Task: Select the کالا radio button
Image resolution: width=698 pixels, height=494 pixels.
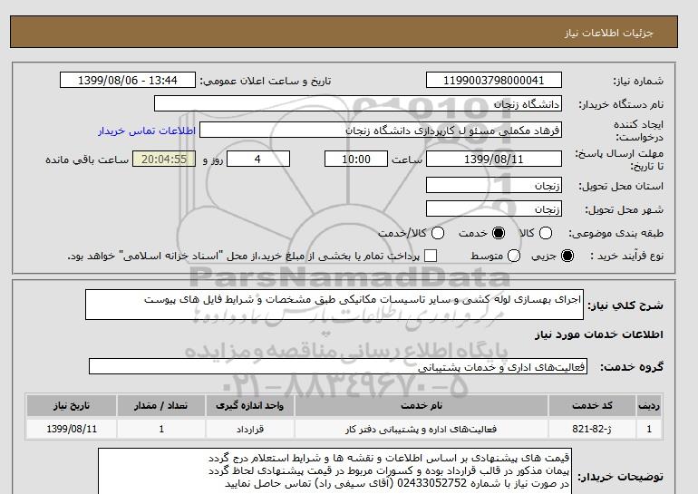Action: [x=546, y=233]
